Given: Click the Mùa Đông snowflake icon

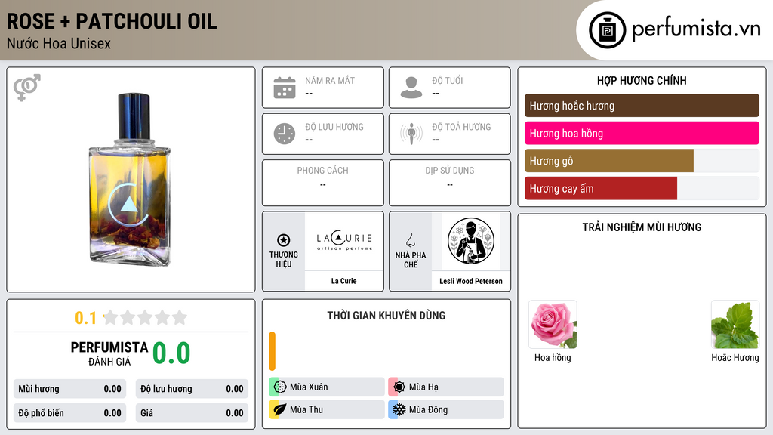Looking at the screenshot, I should click(x=399, y=409).
